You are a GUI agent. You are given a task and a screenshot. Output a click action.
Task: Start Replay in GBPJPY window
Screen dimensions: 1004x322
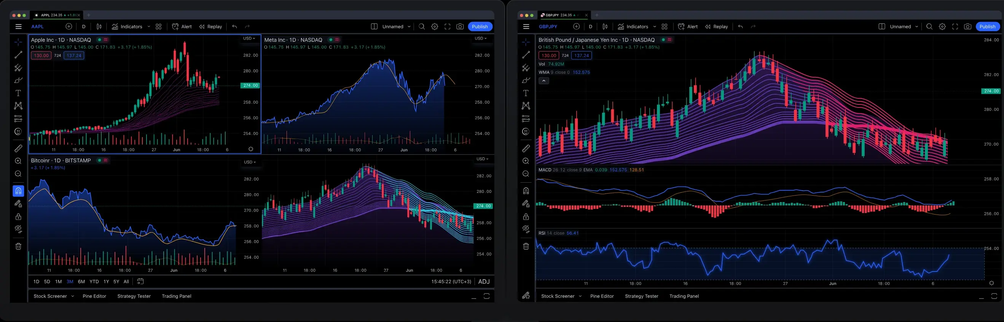coord(716,27)
